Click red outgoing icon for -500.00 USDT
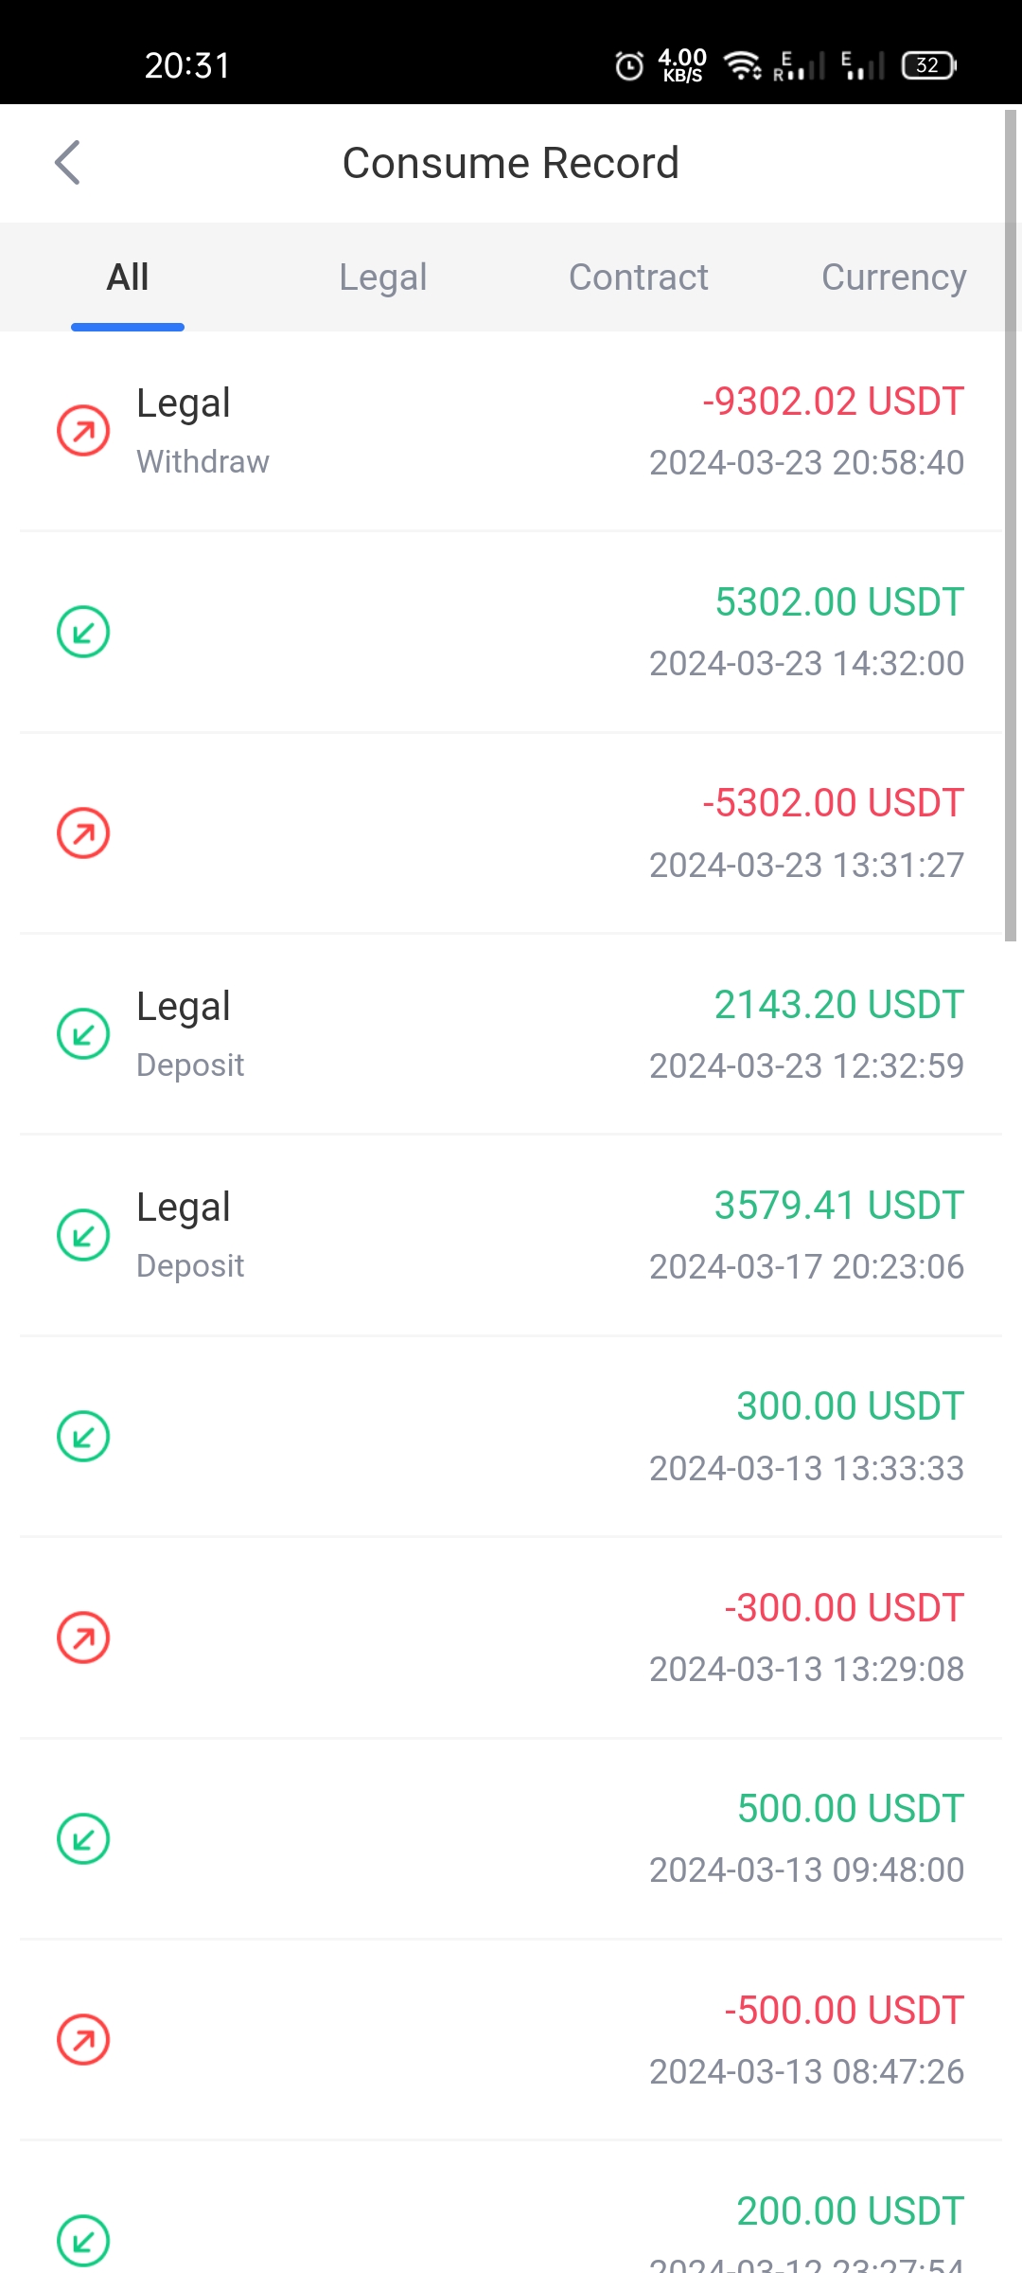The image size is (1022, 2273). [x=83, y=2040]
